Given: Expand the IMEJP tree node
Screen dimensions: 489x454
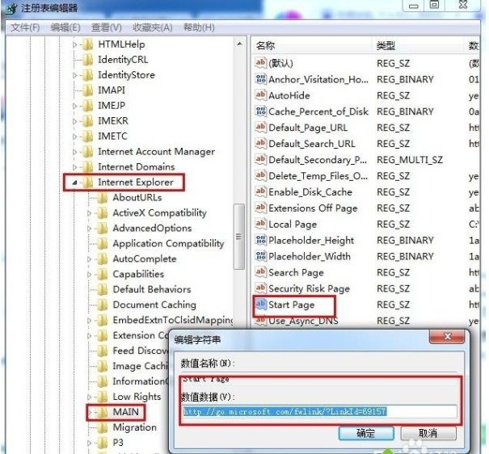Looking at the screenshot, I should click(x=74, y=106).
